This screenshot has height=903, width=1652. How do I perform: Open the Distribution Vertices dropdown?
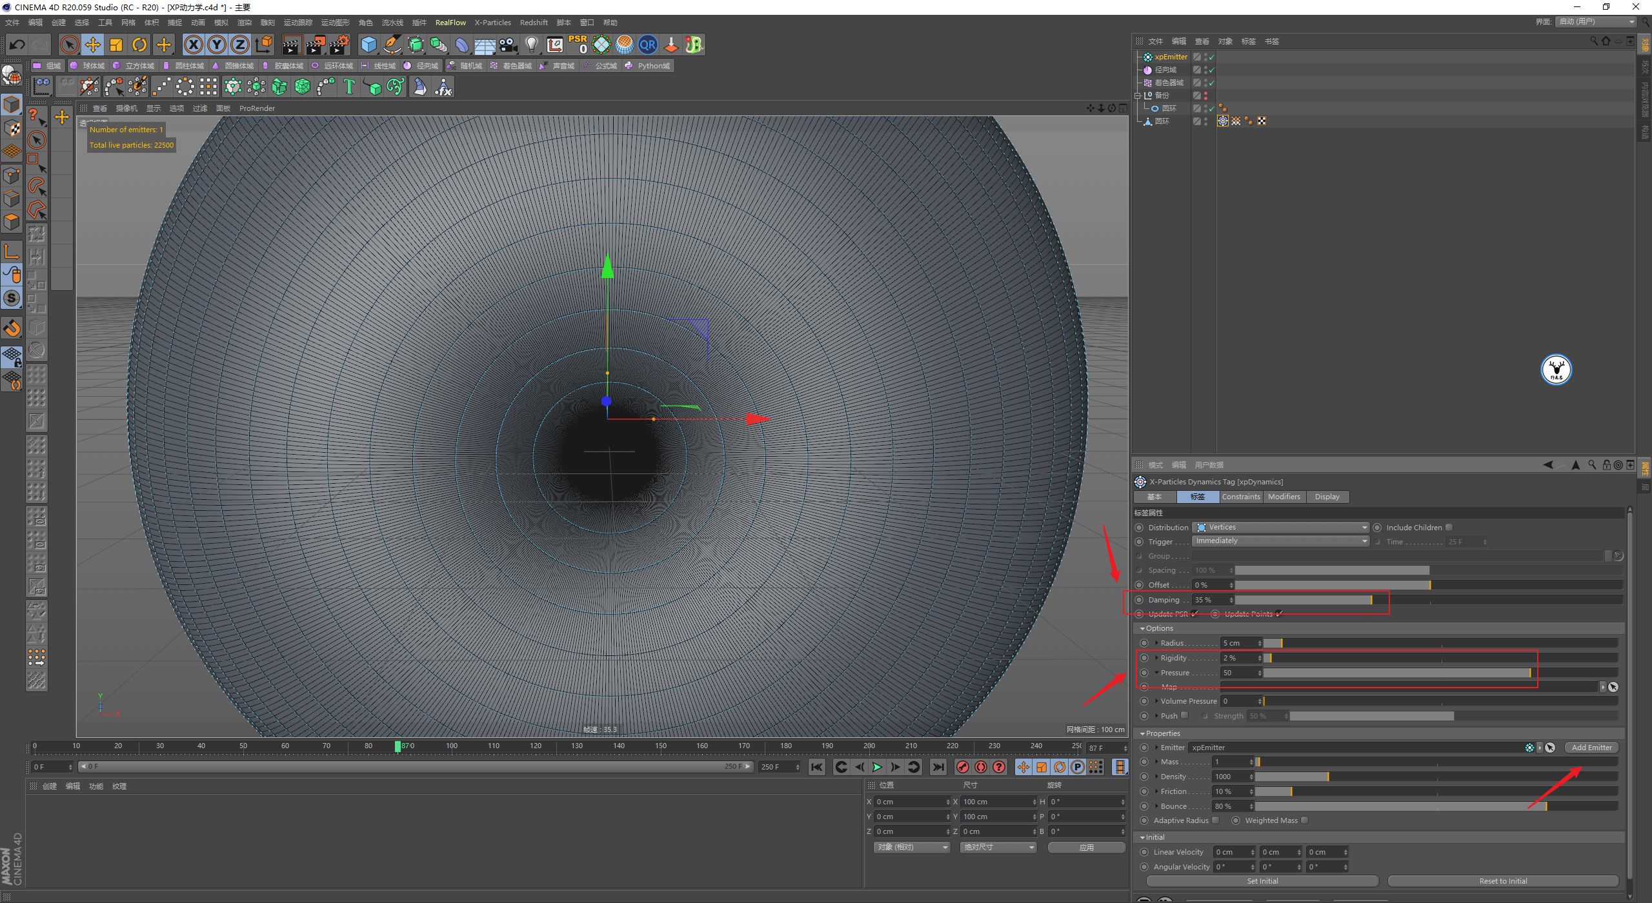pyautogui.click(x=1280, y=528)
